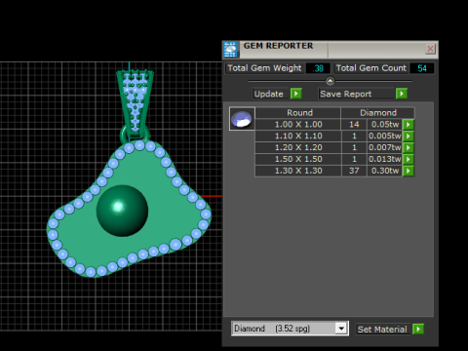Viewport: 468px width, 351px height.
Task: Click the green arrow on the 1.30 X 1.30 row
Action: (409, 171)
